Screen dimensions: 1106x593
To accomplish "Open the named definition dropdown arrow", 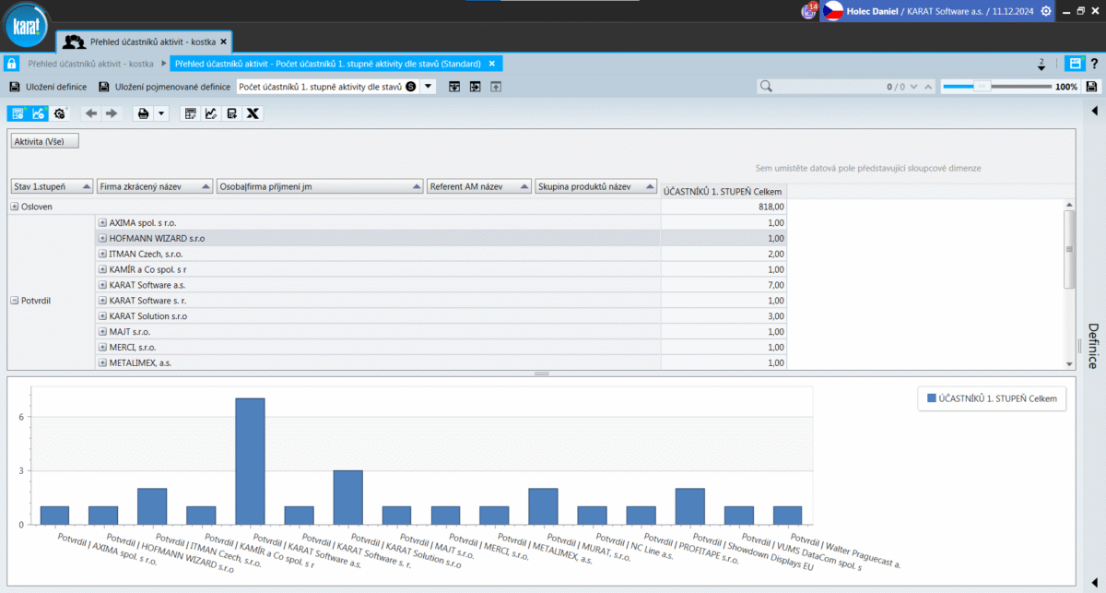I will [429, 87].
